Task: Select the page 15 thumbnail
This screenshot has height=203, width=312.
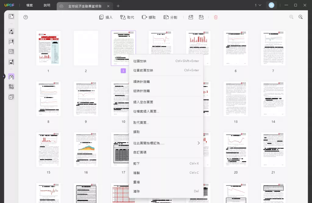Action: point(48,149)
